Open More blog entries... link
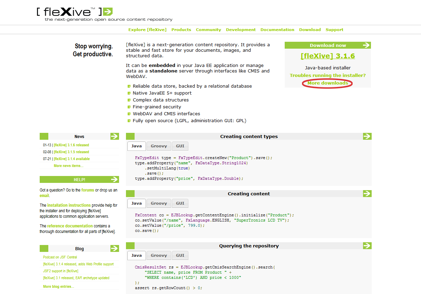The image size is (421, 294). [x=59, y=287]
